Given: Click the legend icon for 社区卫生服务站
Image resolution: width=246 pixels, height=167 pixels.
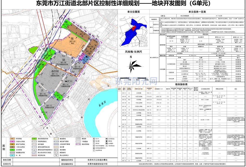Looking at the screenshot, I should (94, 146).
